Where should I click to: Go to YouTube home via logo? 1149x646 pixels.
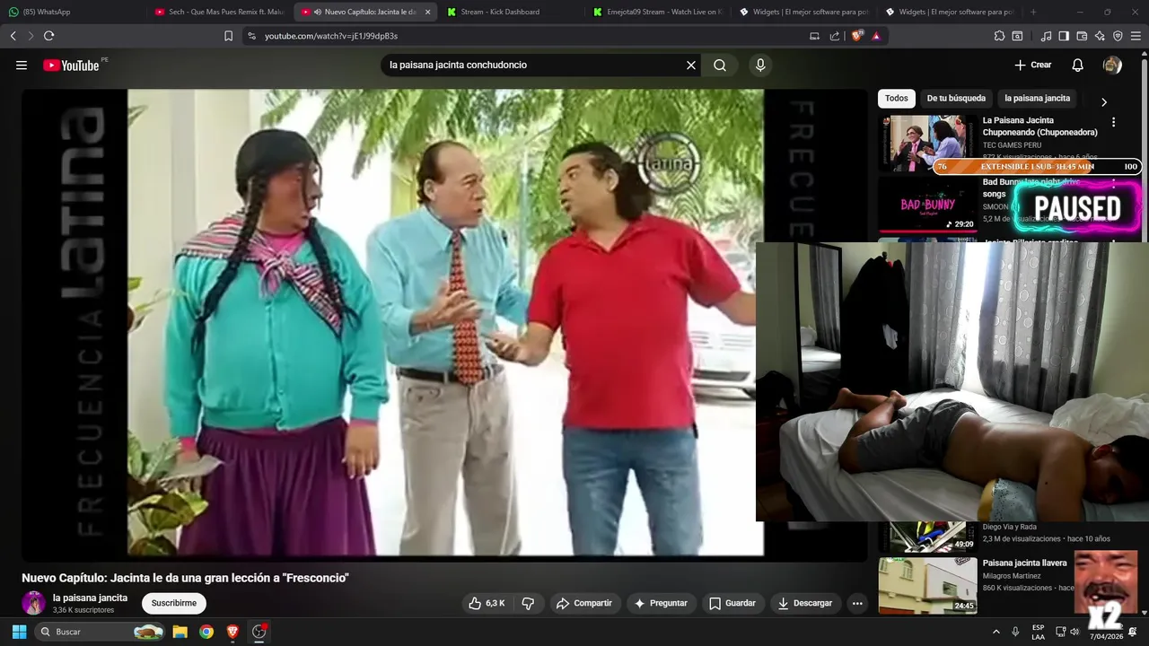click(71, 65)
